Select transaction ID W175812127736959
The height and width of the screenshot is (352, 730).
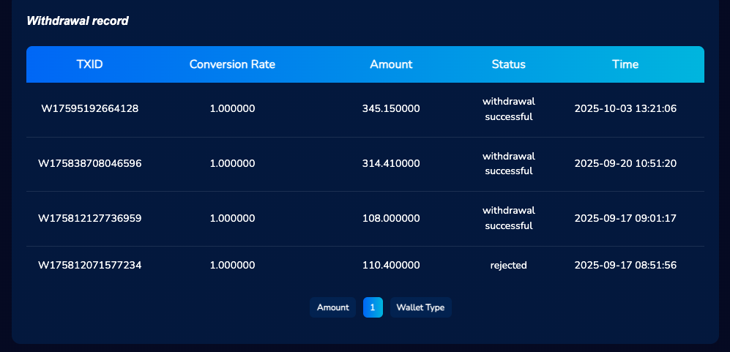click(89, 218)
